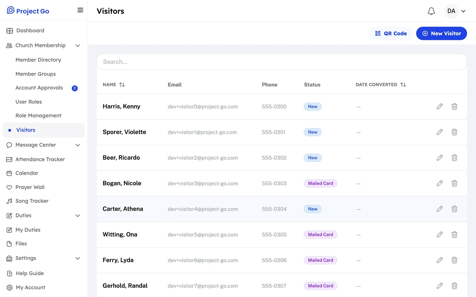476x297 pixels.
Task: Edit Gerhold, Randal visitor row
Action: (440, 286)
